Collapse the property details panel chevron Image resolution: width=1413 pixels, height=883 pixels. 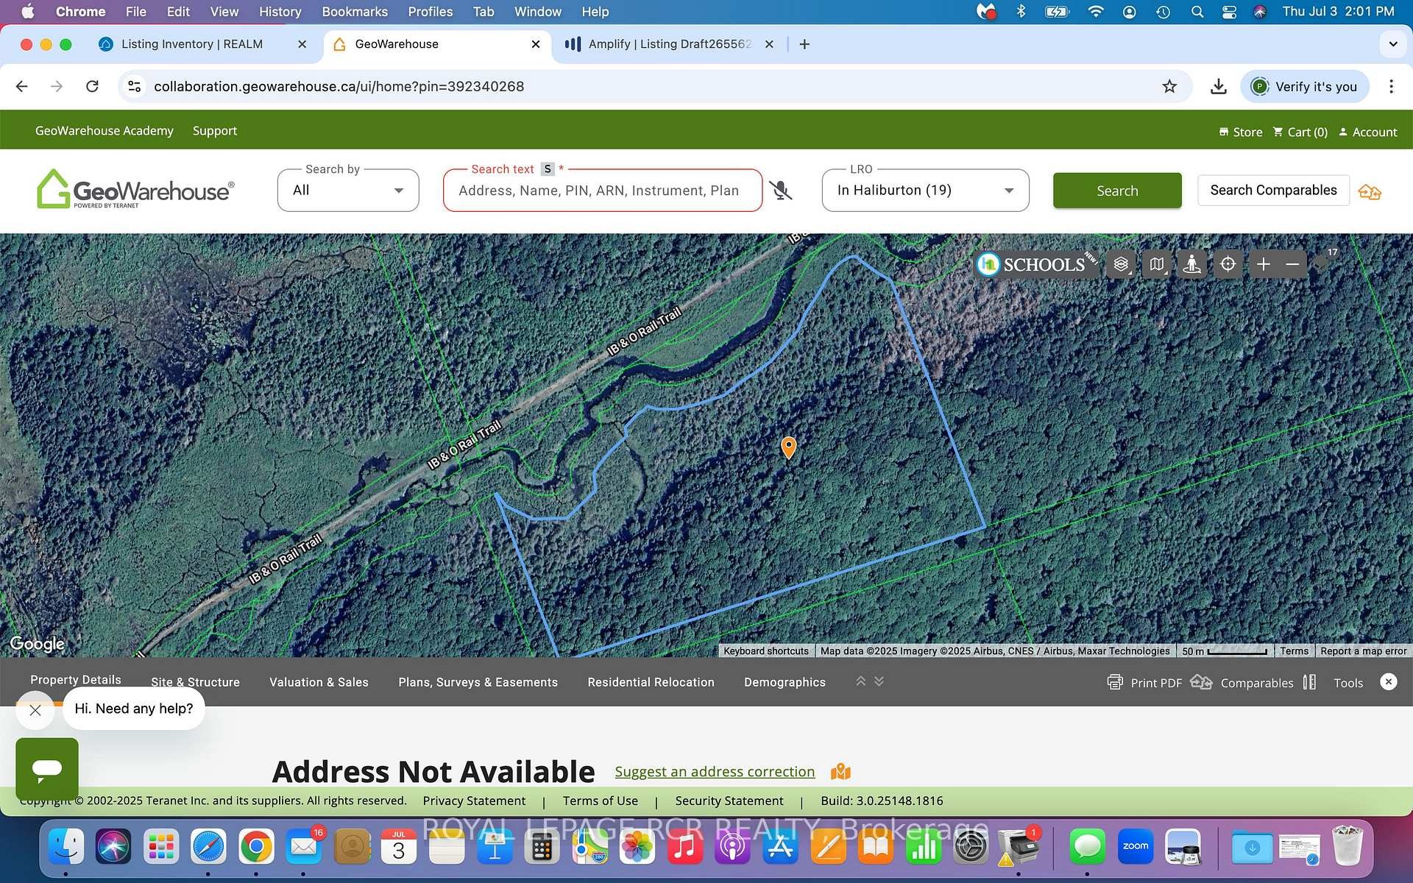click(861, 681)
